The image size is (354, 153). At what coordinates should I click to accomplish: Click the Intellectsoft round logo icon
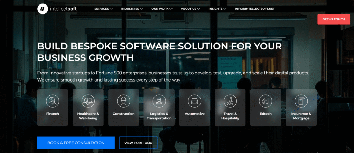tap(43, 9)
